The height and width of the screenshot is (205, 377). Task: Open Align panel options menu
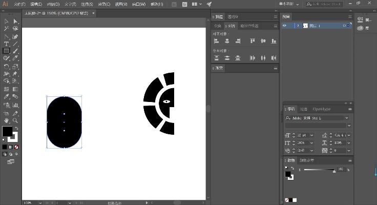point(276,26)
